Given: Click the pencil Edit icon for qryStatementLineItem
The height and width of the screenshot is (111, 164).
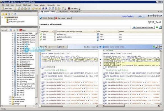Looking at the screenshot, I should pos(41,37).
